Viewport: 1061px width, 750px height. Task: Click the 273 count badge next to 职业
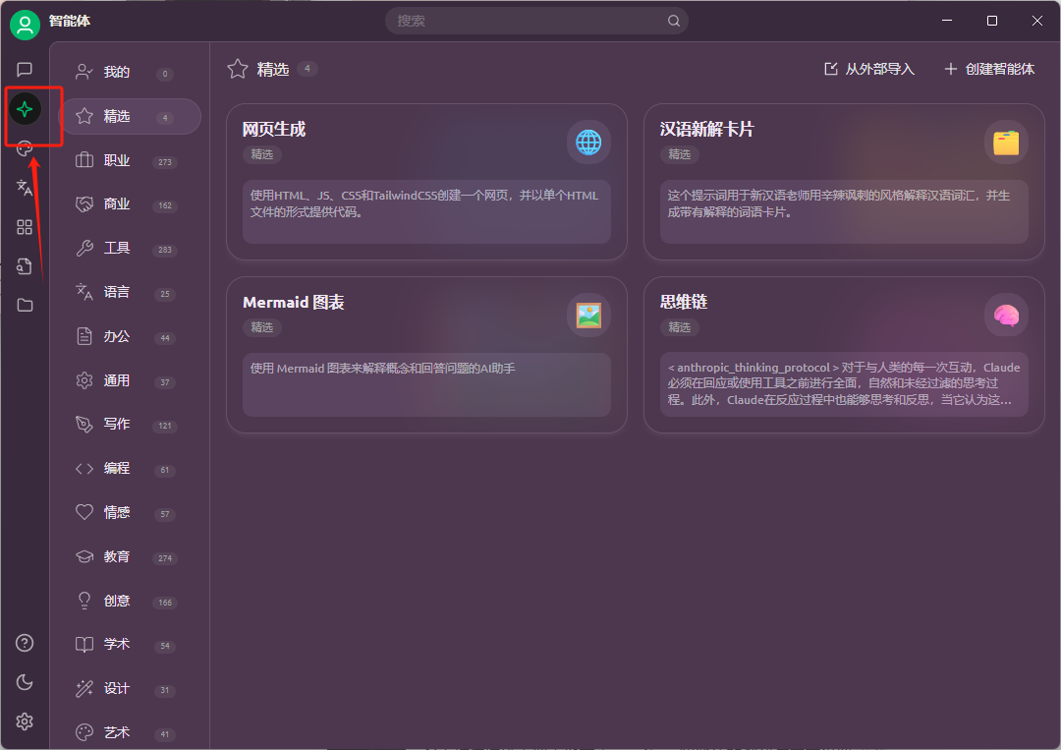(165, 162)
